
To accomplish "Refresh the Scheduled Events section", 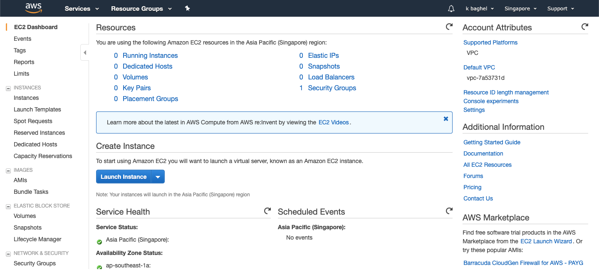I will tap(449, 211).
